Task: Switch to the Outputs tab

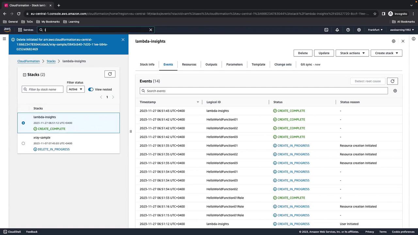Action: [211, 64]
